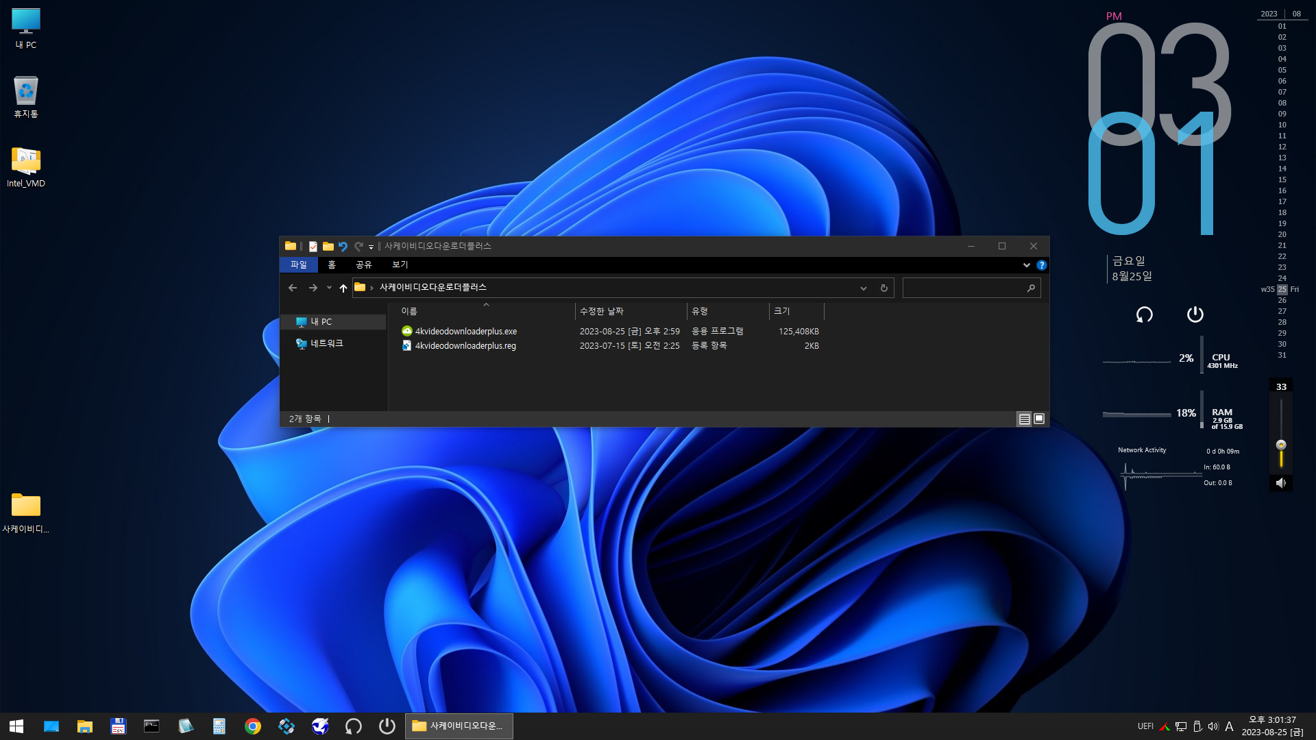Click the tray network icon

[1180, 726]
